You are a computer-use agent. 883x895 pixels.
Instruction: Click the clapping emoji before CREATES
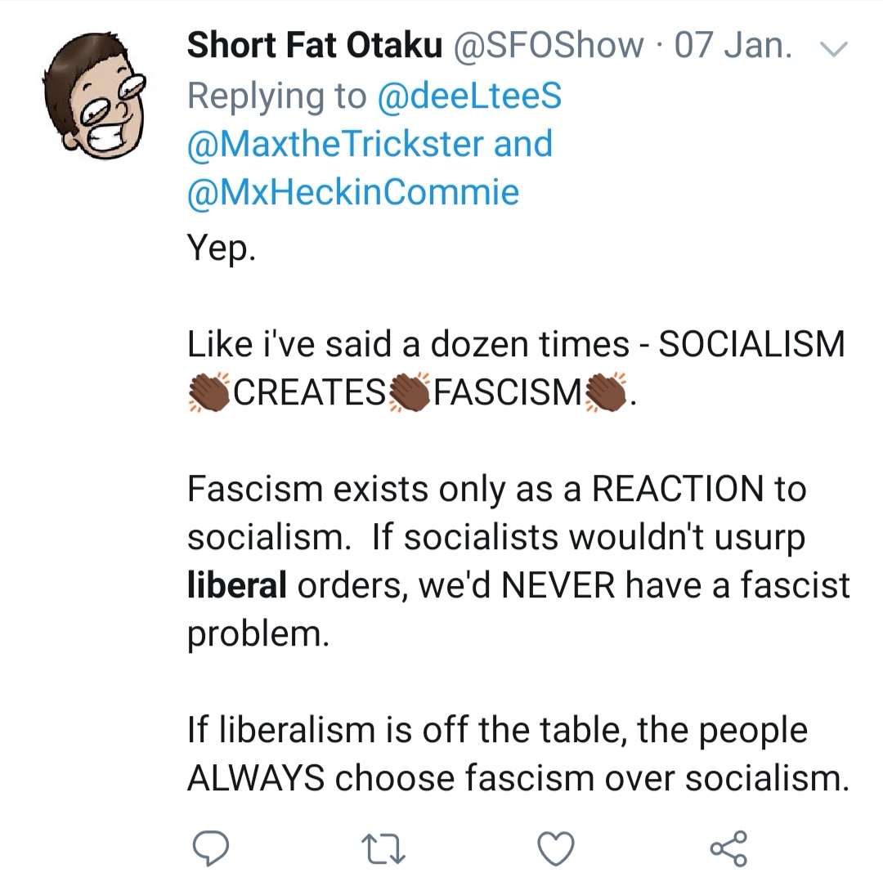point(210,392)
